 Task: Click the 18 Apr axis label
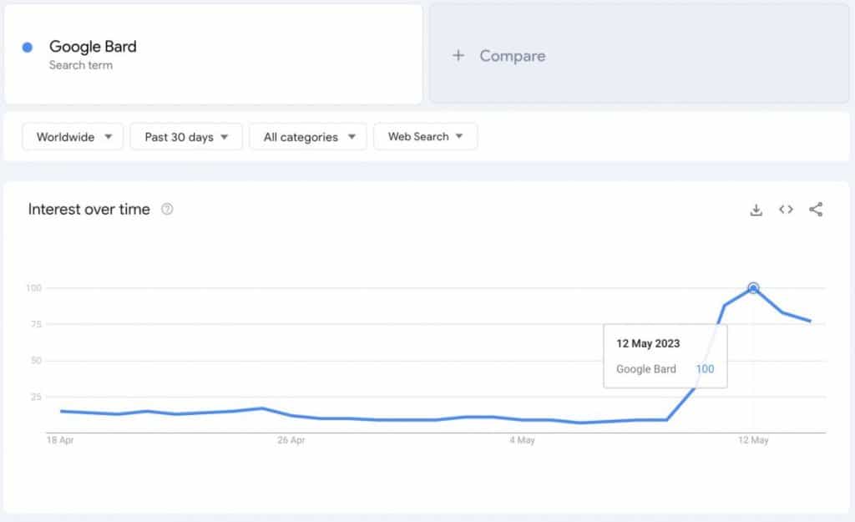click(60, 439)
